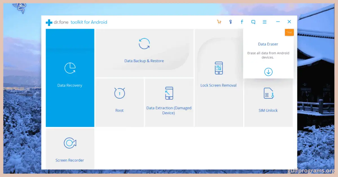
Task: Select the Data Recovery tile
Action: tap(70, 78)
